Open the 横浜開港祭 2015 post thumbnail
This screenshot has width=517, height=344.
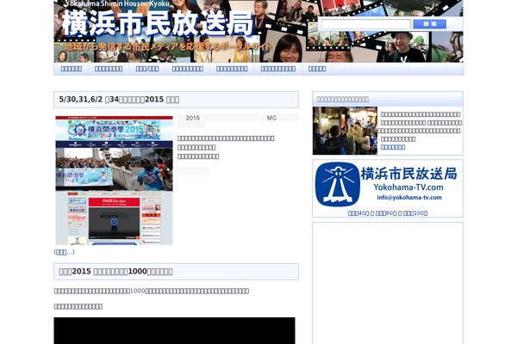coord(114,180)
